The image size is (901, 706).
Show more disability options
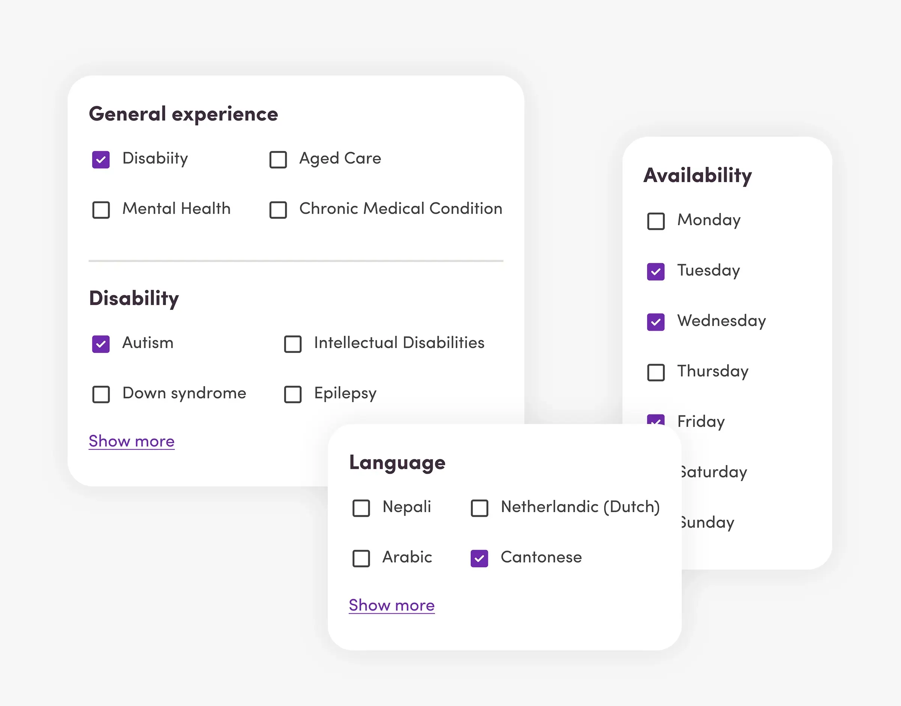click(131, 442)
